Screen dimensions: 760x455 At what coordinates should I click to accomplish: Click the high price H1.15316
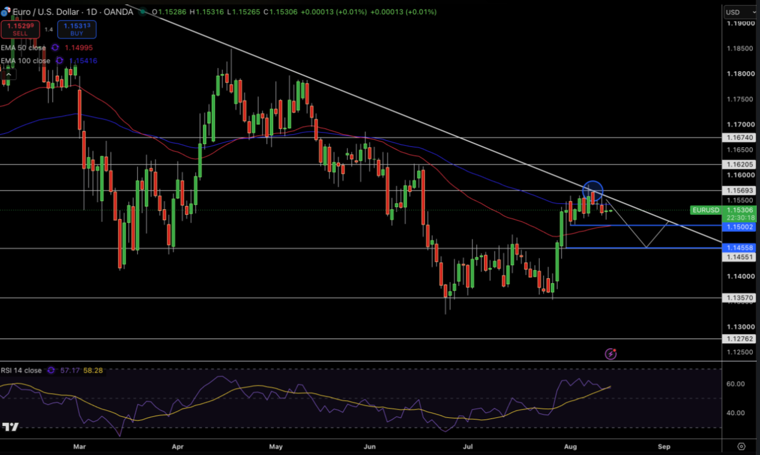207,11
